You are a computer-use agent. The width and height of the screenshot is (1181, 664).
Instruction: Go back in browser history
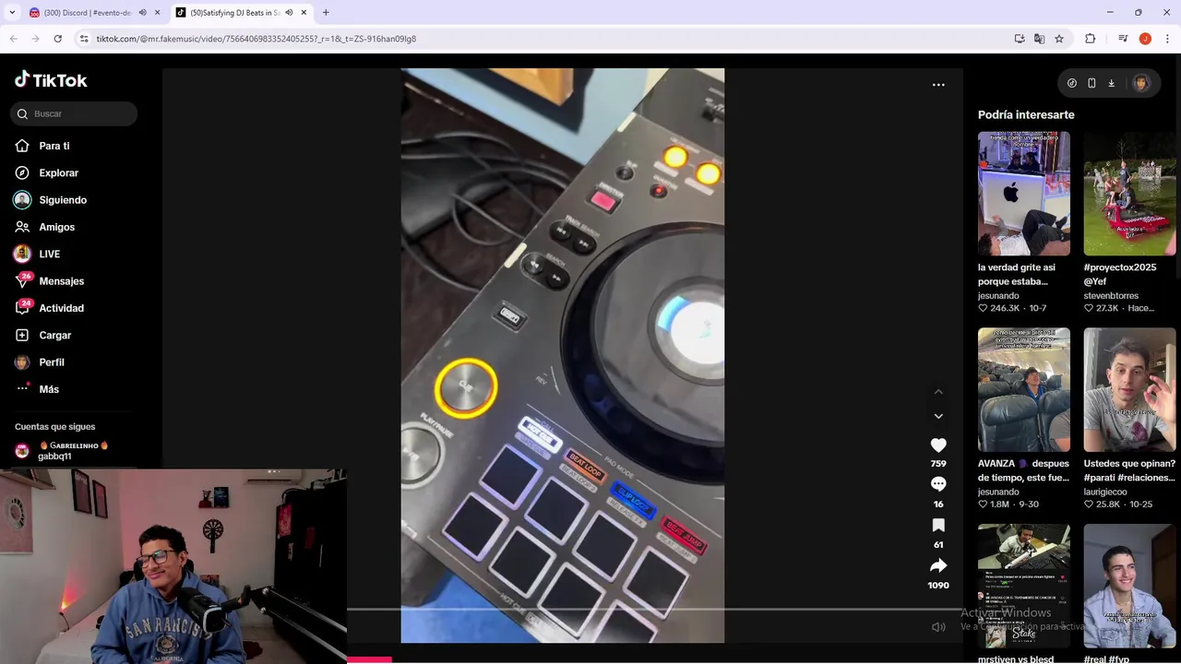[x=14, y=39]
